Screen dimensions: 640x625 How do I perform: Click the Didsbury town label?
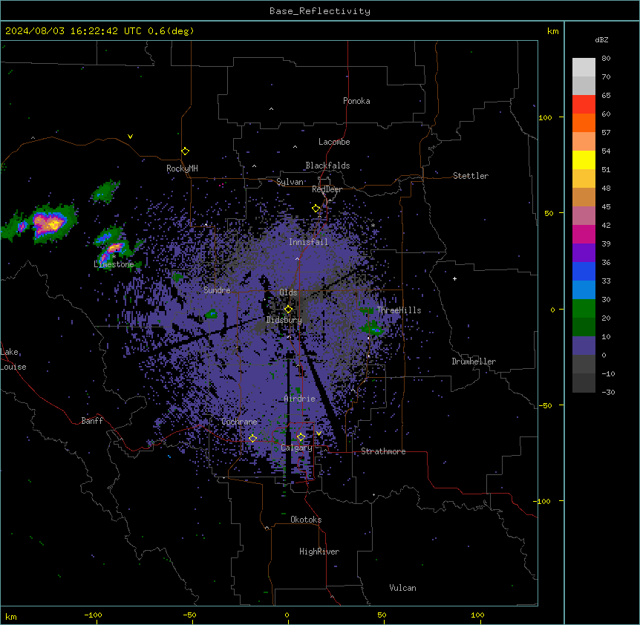click(x=284, y=320)
